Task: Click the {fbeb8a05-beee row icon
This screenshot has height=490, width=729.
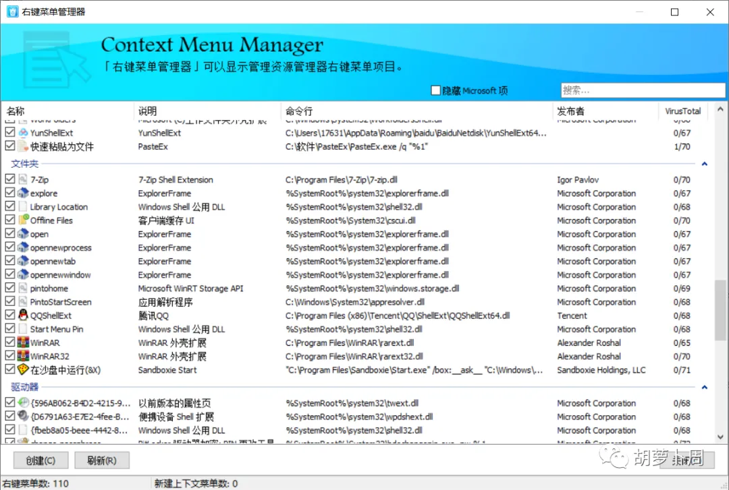Action: [23, 429]
